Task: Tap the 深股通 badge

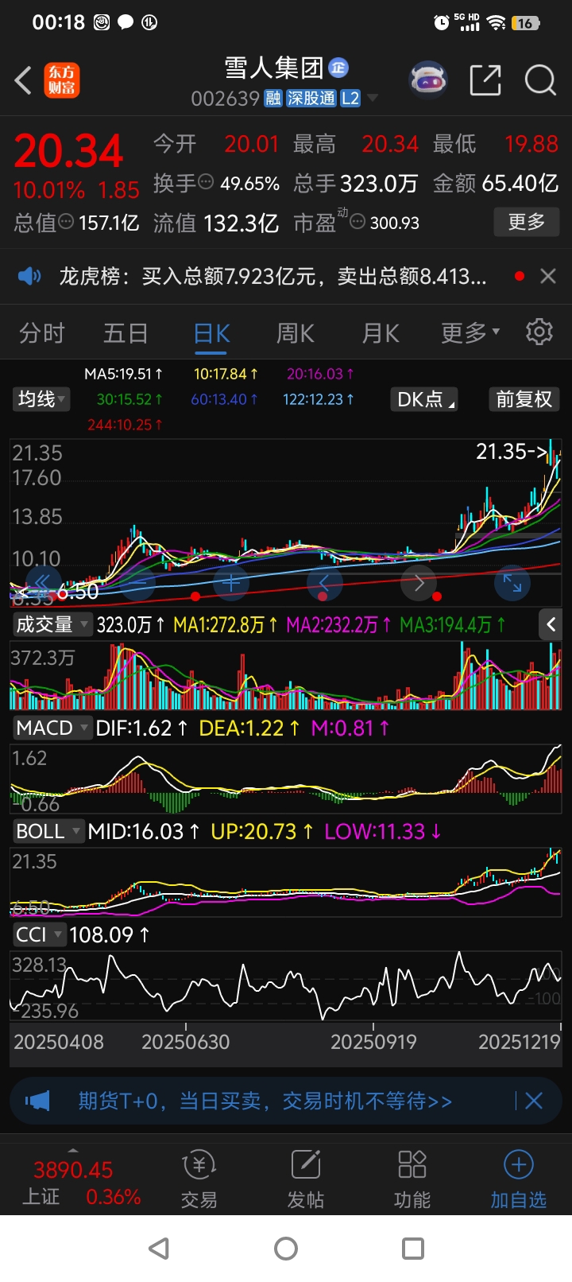Action: tap(311, 99)
